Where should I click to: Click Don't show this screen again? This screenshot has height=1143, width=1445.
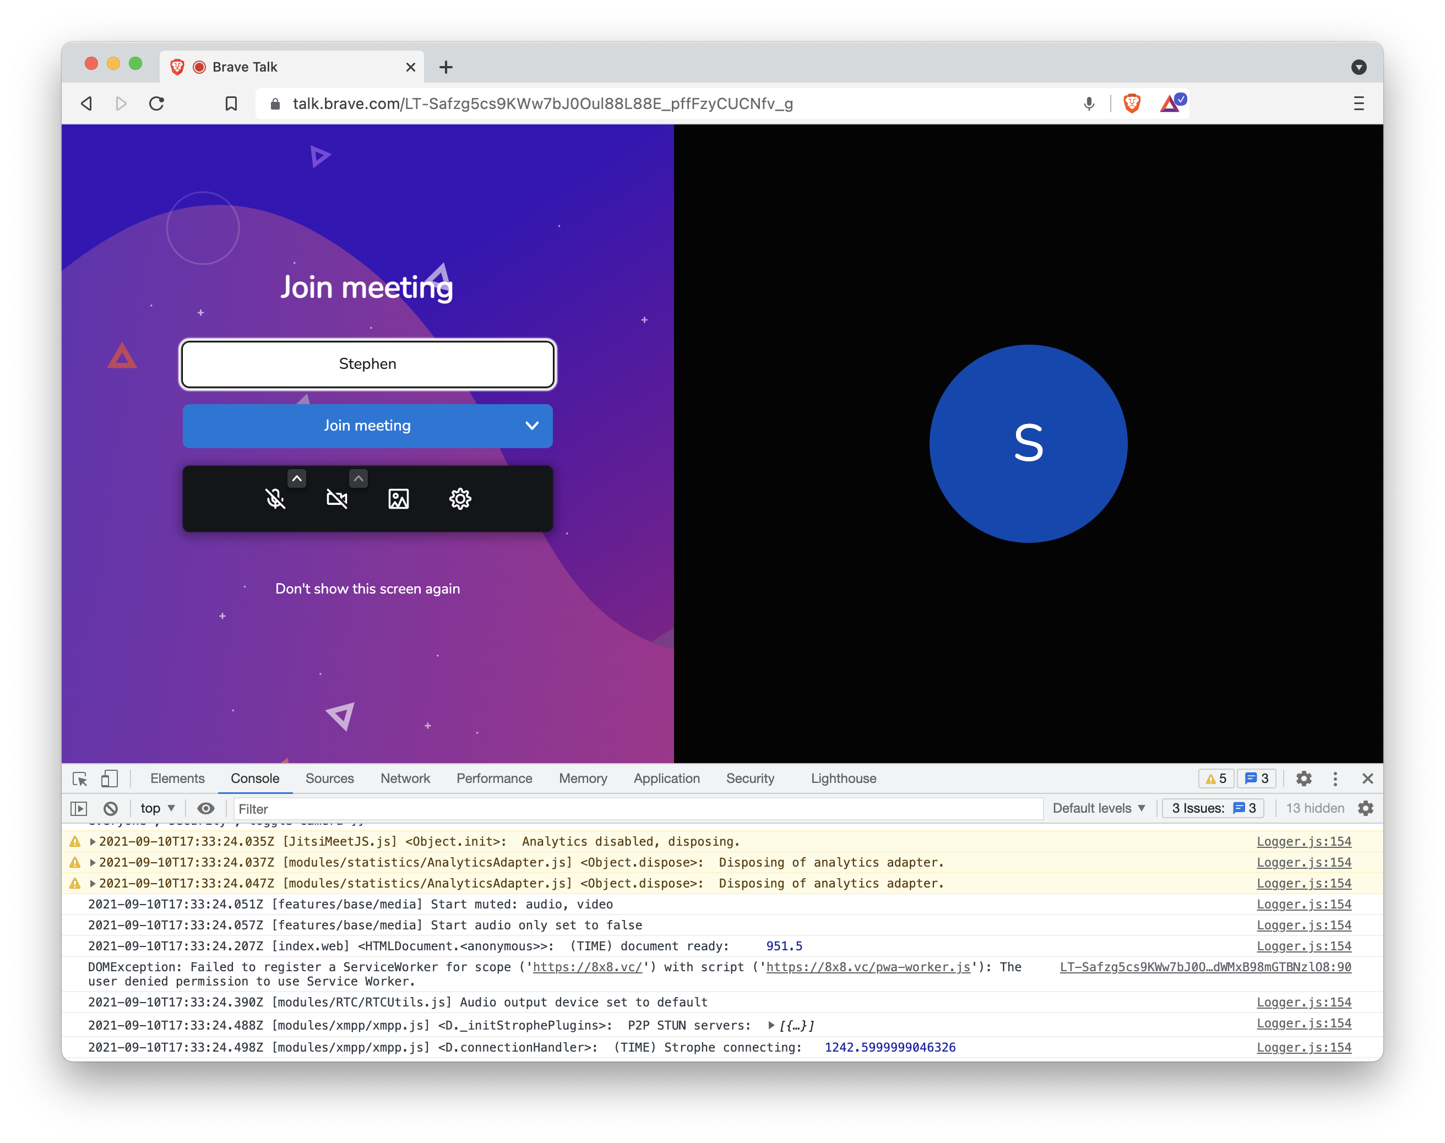coord(367,588)
